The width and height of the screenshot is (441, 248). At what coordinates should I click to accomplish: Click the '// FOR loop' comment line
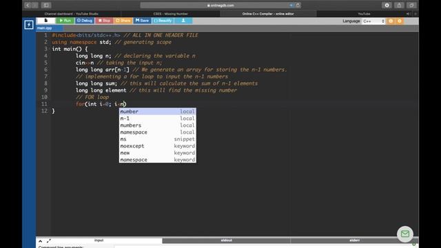point(92,97)
